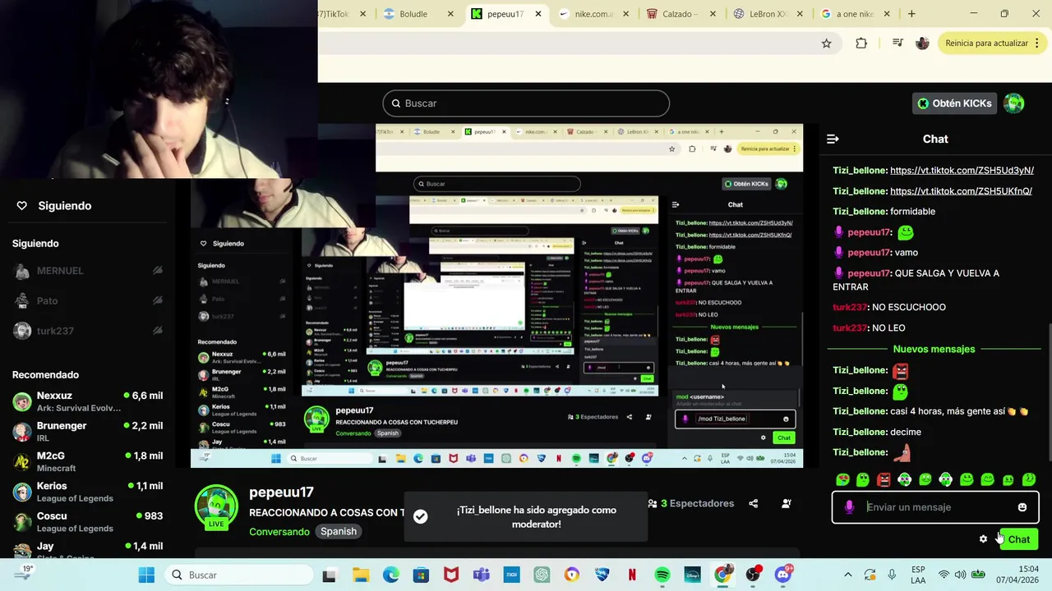Switch to OBS Studio in taskbar

753,575
